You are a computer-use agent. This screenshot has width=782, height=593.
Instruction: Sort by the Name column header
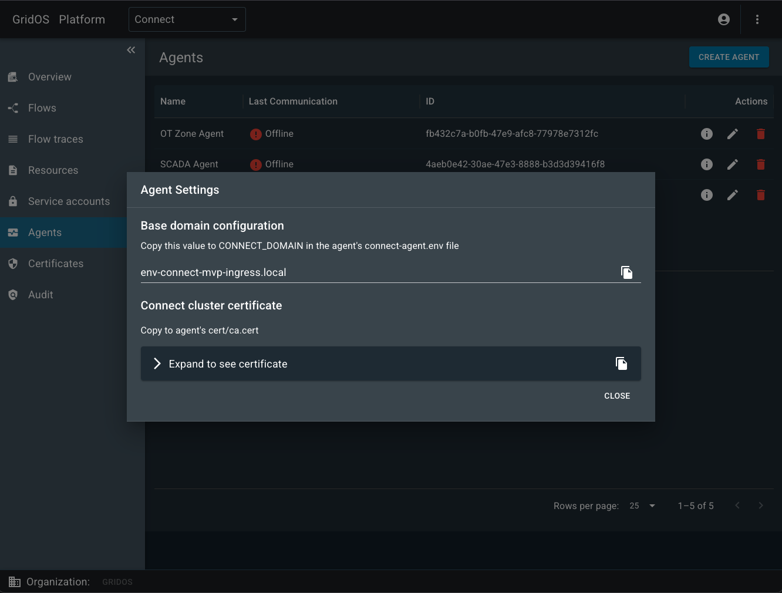[173, 102]
